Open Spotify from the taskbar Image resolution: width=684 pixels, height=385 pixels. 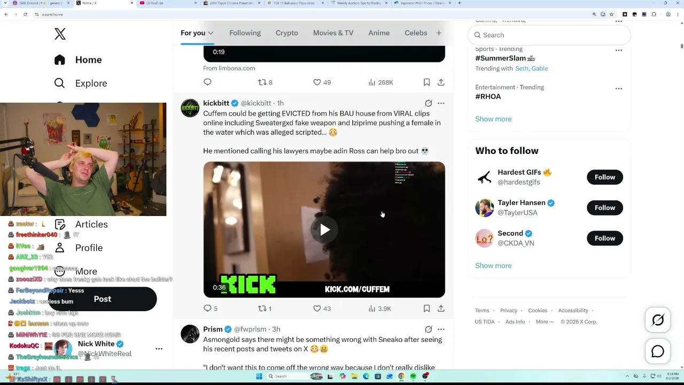click(x=413, y=376)
